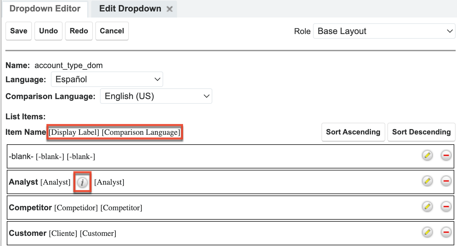This screenshot has width=457, height=246.
Task: Delete the Customer item via minus icon
Action: [x=446, y=232]
